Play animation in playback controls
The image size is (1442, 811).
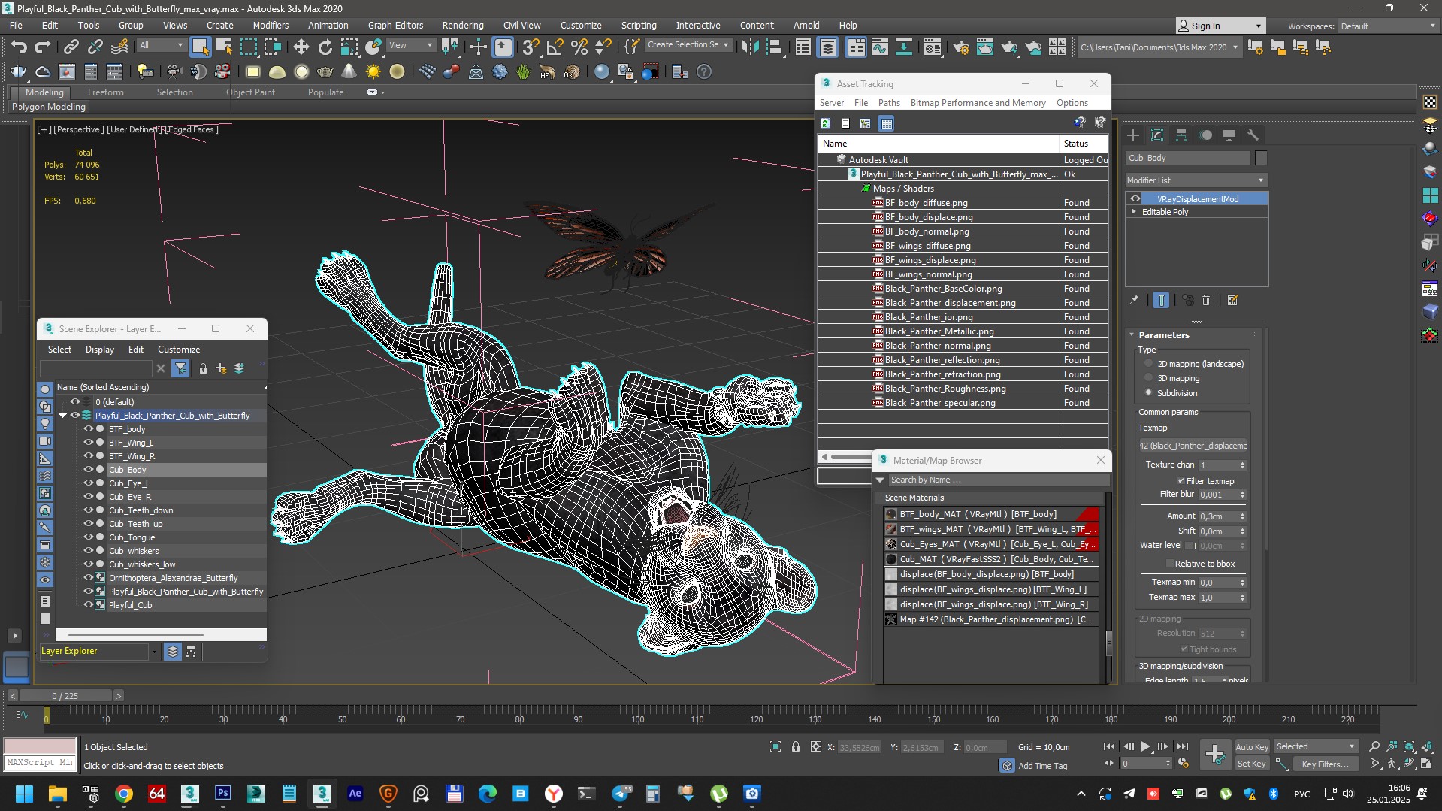[x=1145, y=746]
